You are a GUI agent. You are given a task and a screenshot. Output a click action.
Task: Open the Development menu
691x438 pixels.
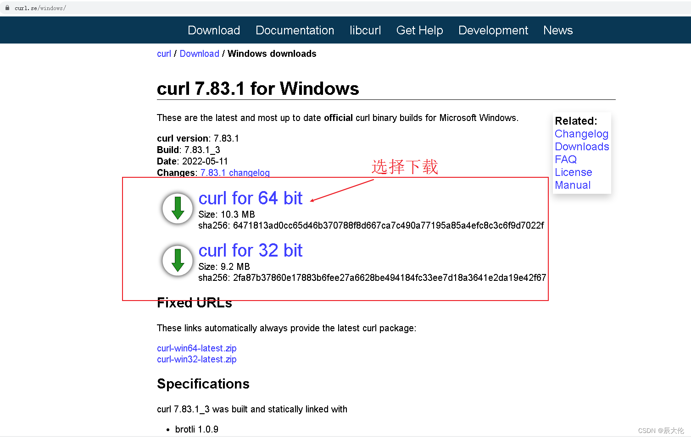(x=493, y=30)
